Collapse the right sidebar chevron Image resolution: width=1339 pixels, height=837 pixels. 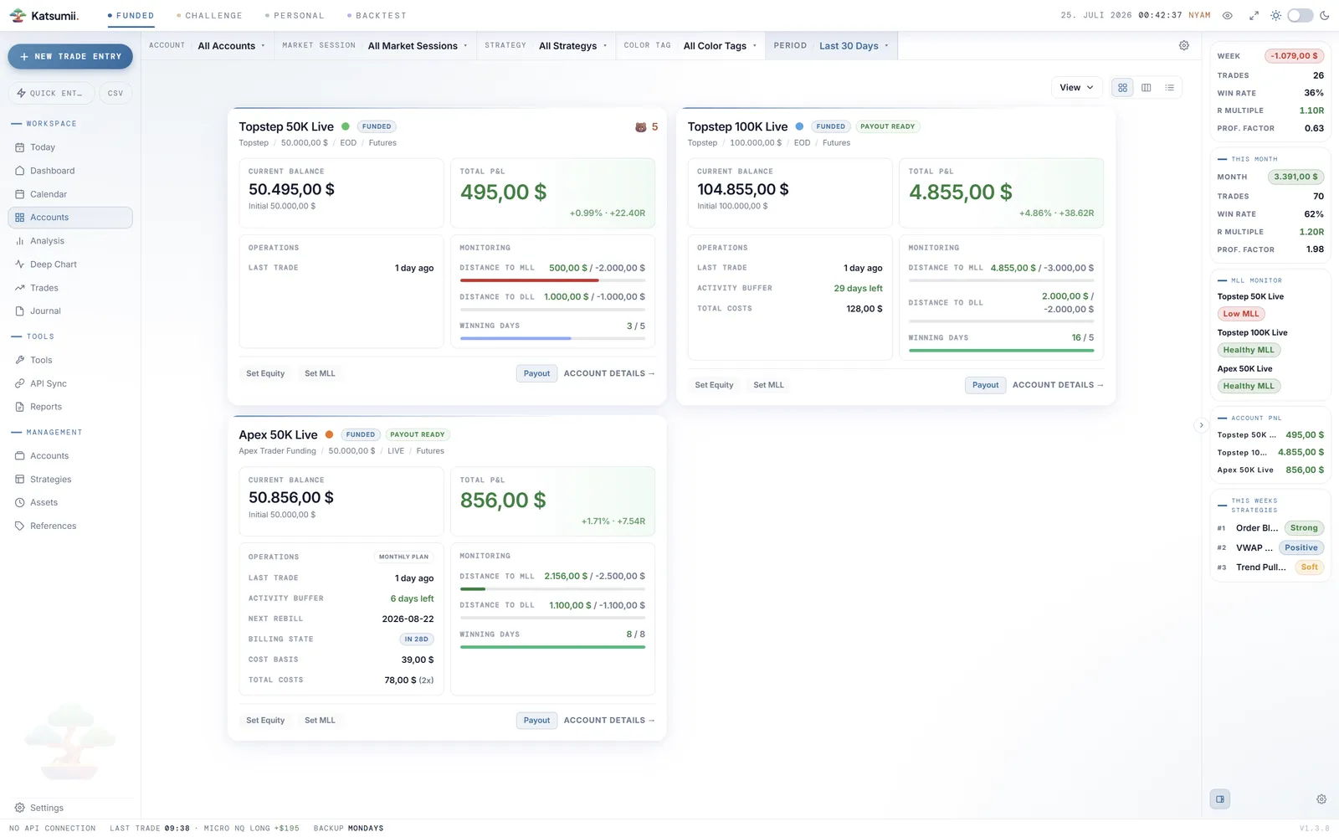tap(1201, 425)
